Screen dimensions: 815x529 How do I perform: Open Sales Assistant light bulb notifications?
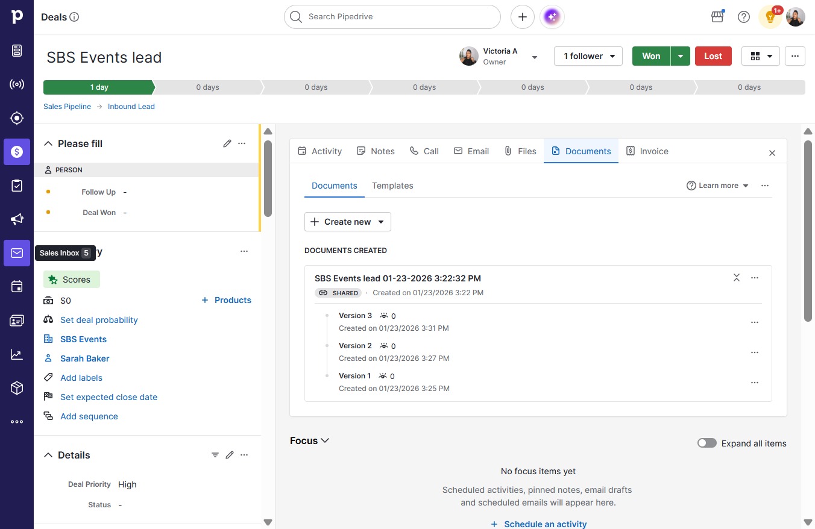point(770,17)
